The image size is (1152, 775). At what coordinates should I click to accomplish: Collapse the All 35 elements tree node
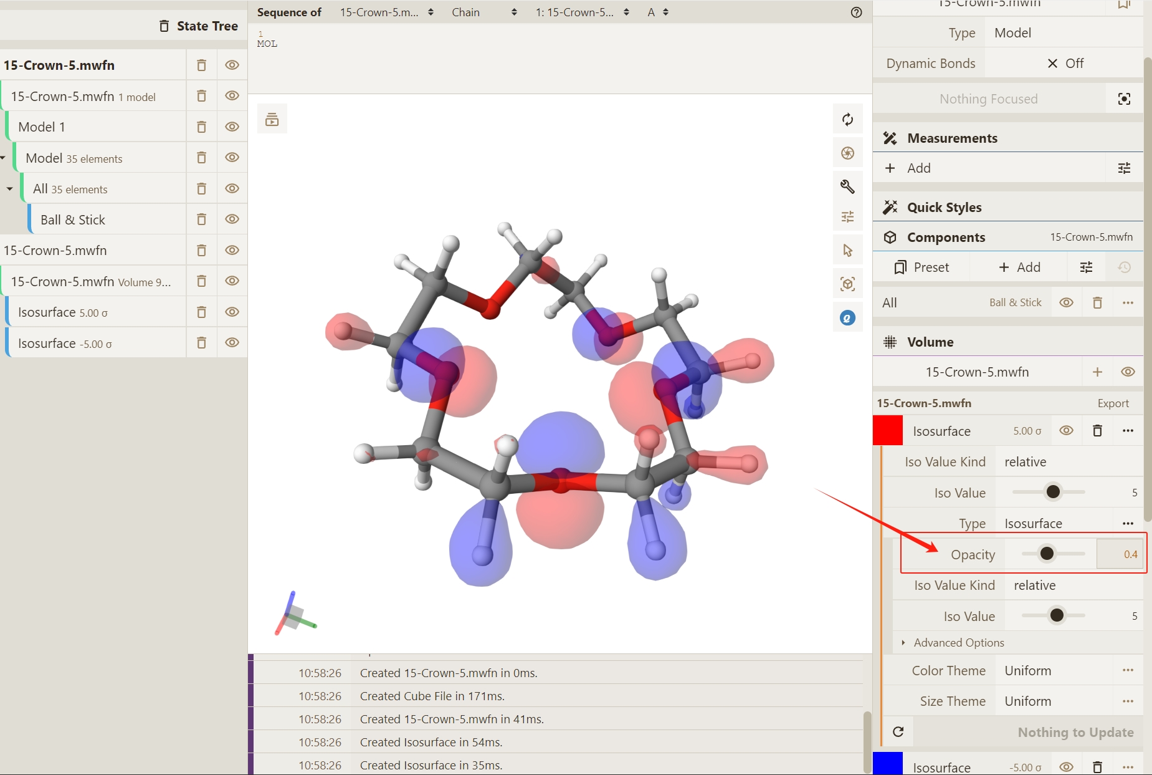tap(10, 189)
